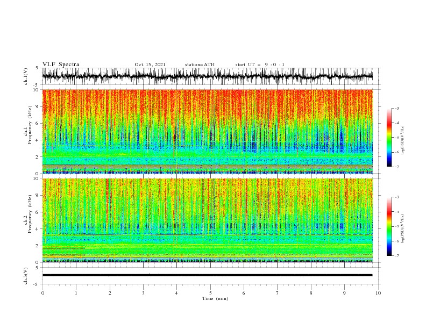Click the ch.1 PSD color scale bar
Viewport: 426px width, 329px height.
pos(389,138)
